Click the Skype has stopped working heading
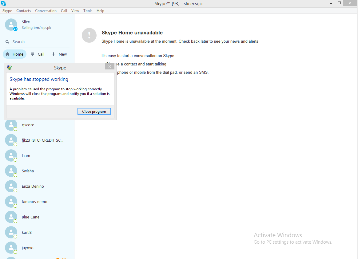358x259 pixels. click(x=39, y=79)
